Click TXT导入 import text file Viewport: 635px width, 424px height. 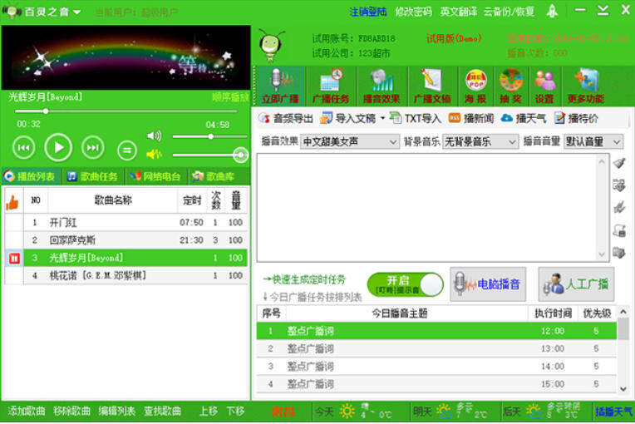click(416, 118)
